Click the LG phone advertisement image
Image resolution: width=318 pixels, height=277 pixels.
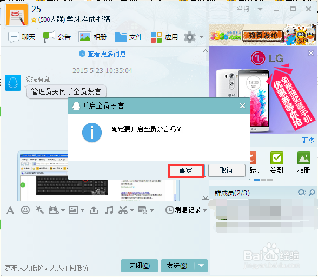point(263,90)
